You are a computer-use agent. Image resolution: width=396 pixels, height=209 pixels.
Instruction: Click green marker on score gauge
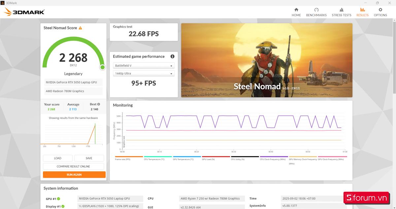tap(103, 67)
